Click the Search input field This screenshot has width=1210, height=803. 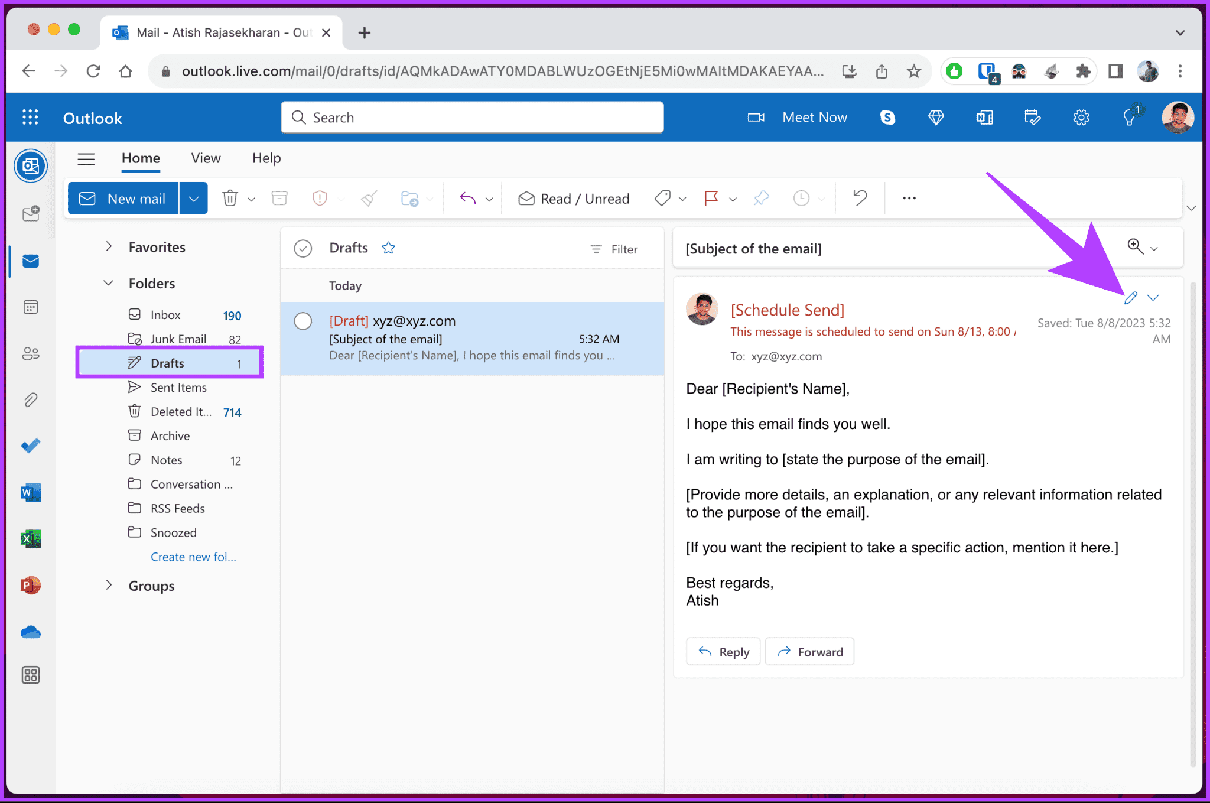[x=472, y=116]
